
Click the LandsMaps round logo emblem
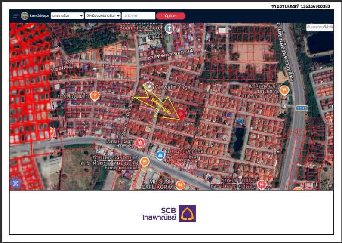(x=25, y=16)
